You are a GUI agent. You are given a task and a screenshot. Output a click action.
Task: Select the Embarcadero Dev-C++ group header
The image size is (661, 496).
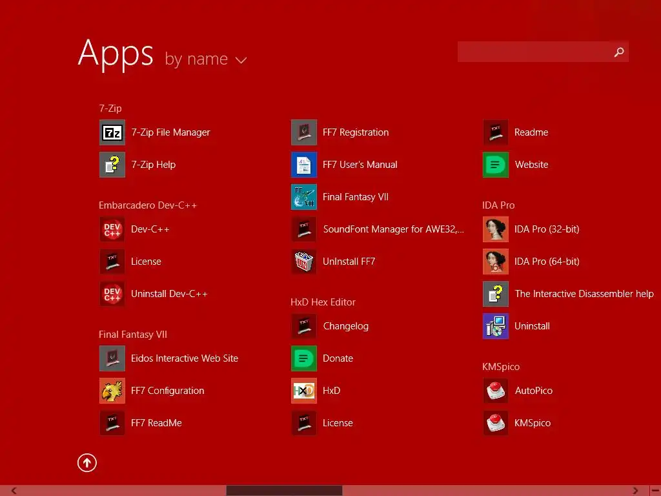(x=148, y=205)
